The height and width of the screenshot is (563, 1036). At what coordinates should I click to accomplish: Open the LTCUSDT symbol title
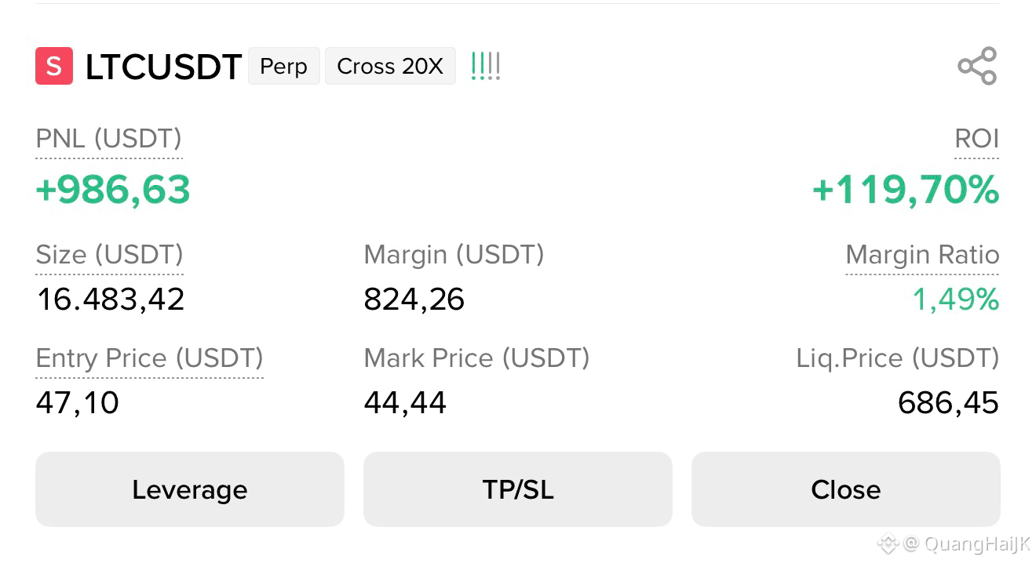click(x=163, y=67)
